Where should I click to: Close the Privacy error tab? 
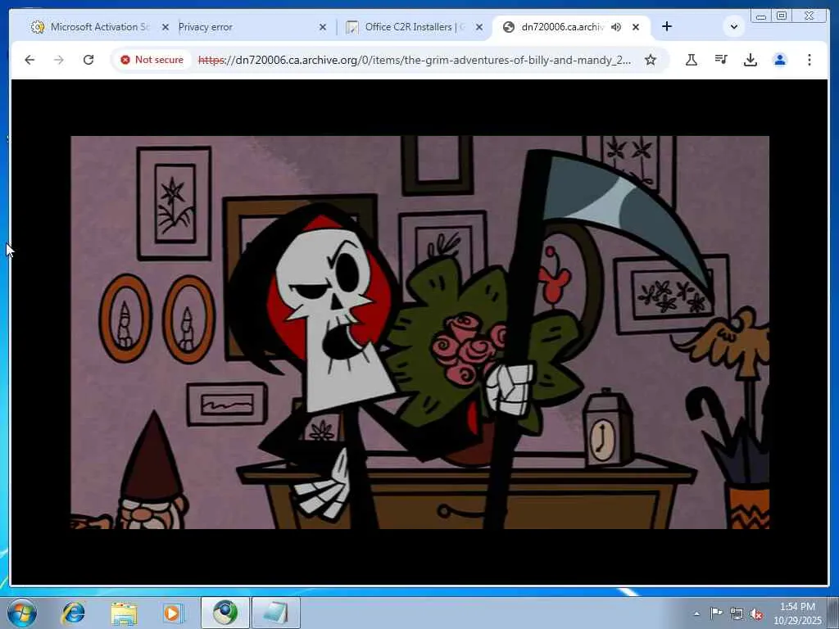[322, 27]
